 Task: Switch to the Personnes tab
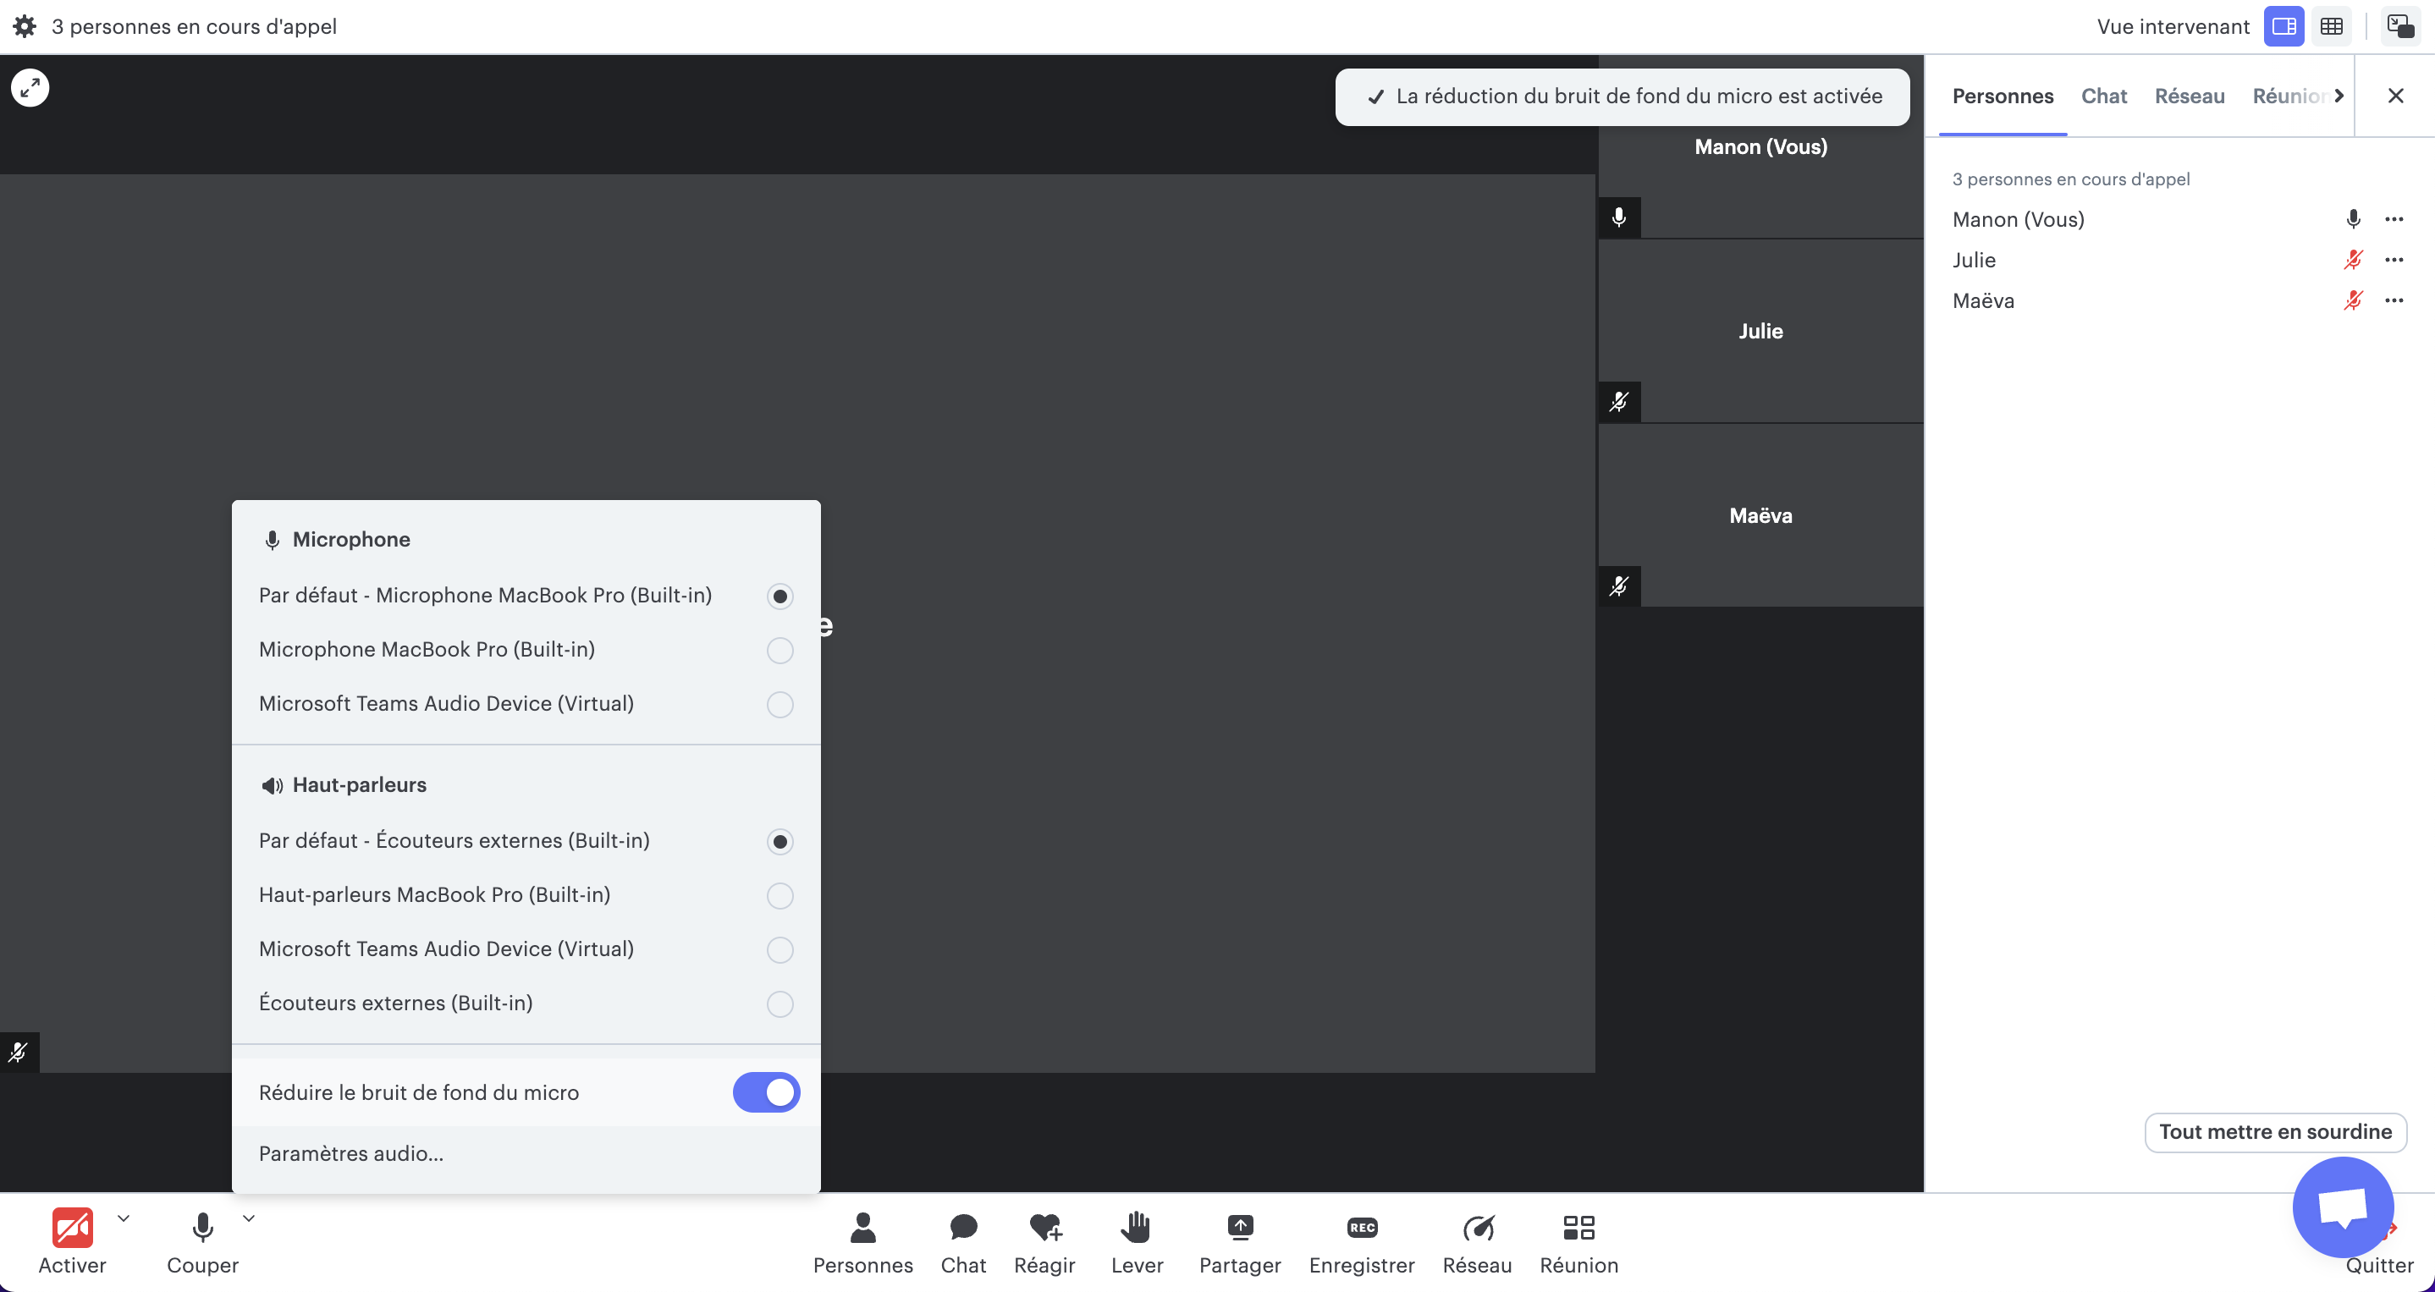(2003, 96)
